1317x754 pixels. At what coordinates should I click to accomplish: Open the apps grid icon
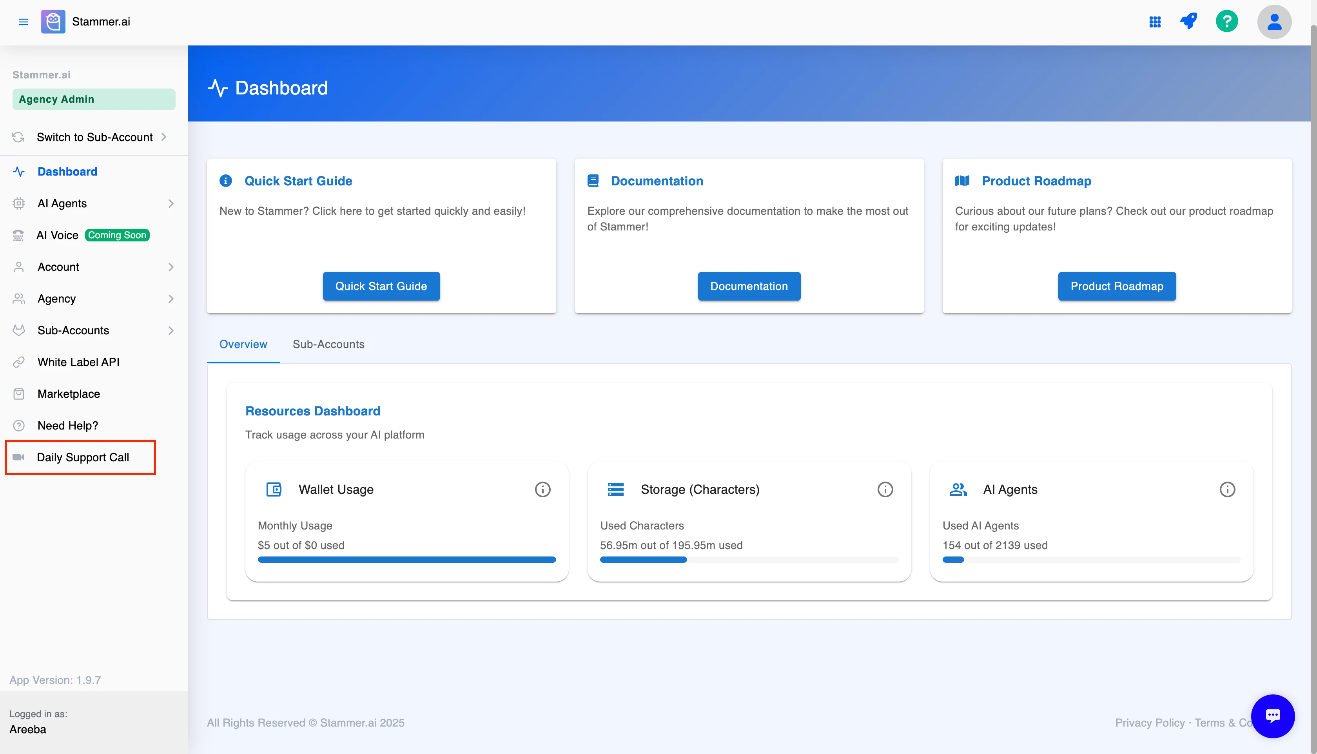pyautogui.click(x=1155, y=22)
